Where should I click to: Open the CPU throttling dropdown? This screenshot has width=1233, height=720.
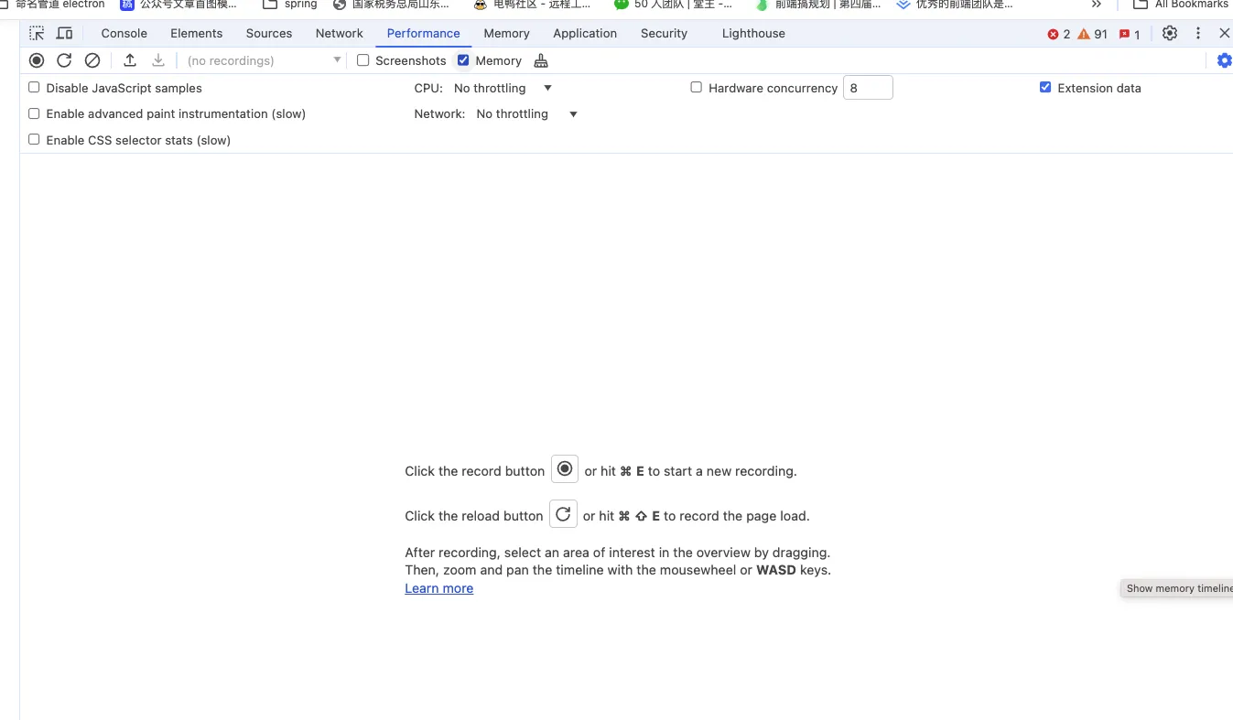pos(503,88)
